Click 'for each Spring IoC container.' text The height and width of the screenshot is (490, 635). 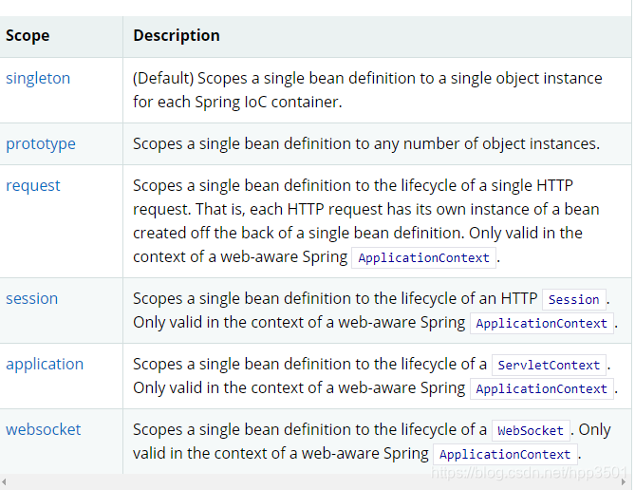pyautogui.click(x=237, y=103)
